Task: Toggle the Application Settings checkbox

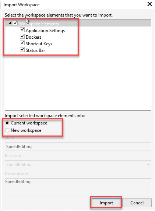Action: tap(22, 30)
